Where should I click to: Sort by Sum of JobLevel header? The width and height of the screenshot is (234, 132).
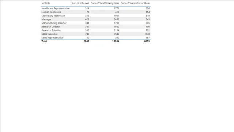coord(80,3)
